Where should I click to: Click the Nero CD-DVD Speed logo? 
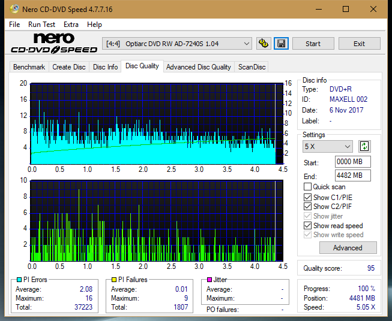(x=54, y=43)
